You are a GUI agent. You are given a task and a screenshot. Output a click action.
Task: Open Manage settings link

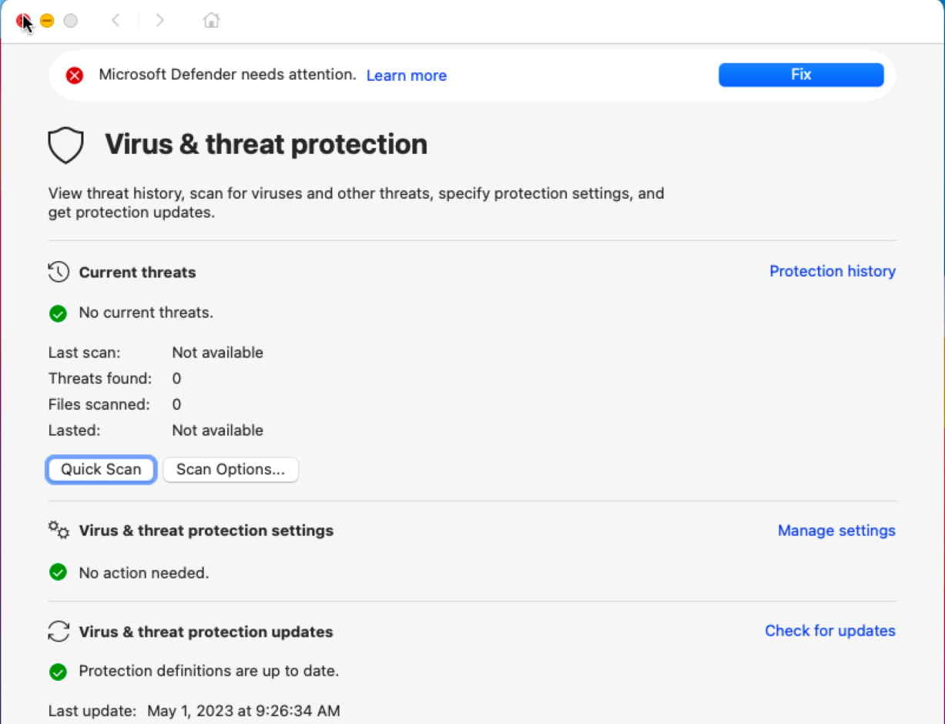pos(836,531)
